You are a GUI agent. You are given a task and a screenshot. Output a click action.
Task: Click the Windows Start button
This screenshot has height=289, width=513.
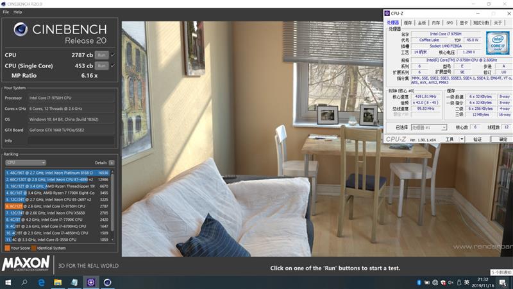pyautogui.click(x=9, y=282)
